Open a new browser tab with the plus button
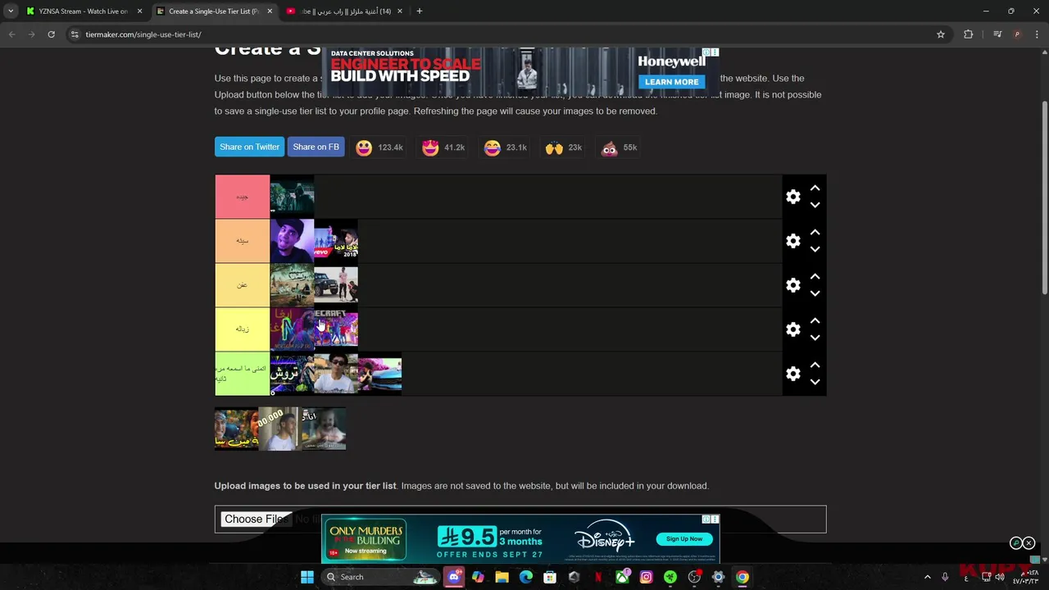Viewport: 1049px width, 590px height. (x=419, y=11)
